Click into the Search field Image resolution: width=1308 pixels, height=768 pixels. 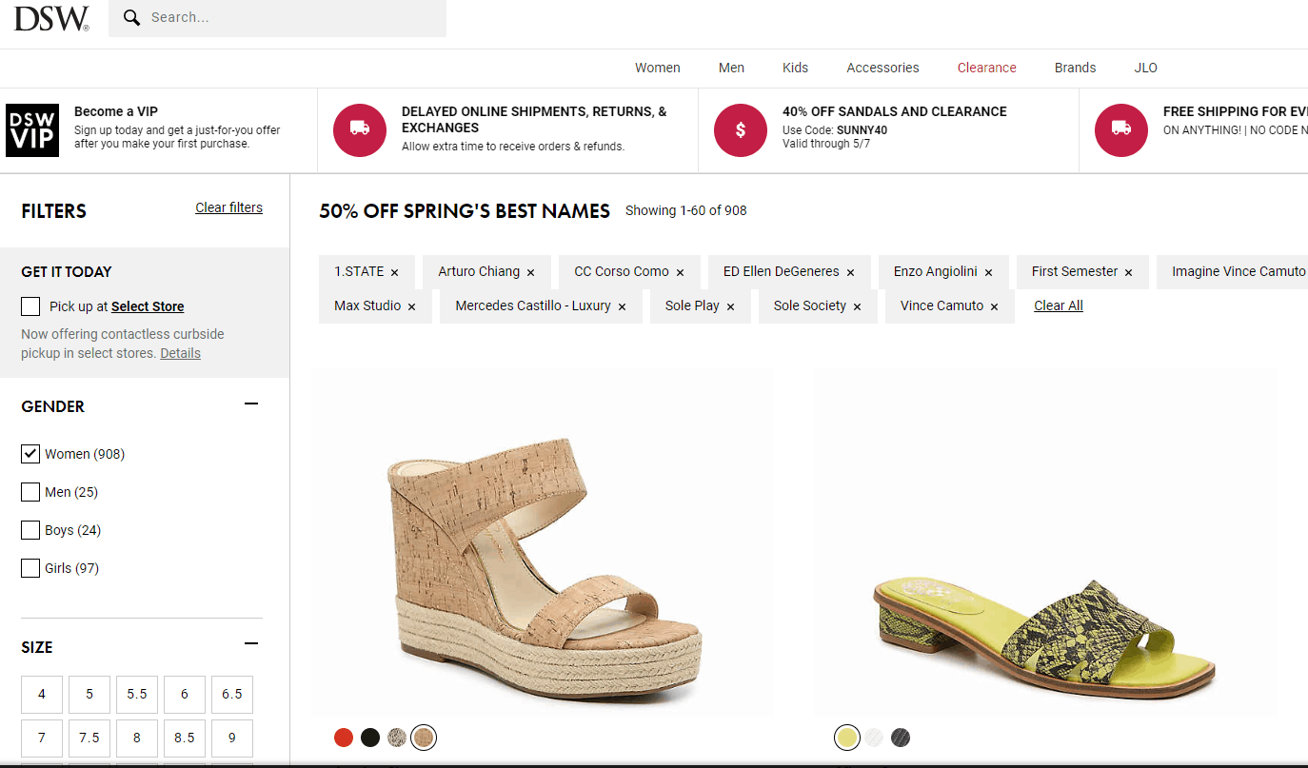click(277, 18)
